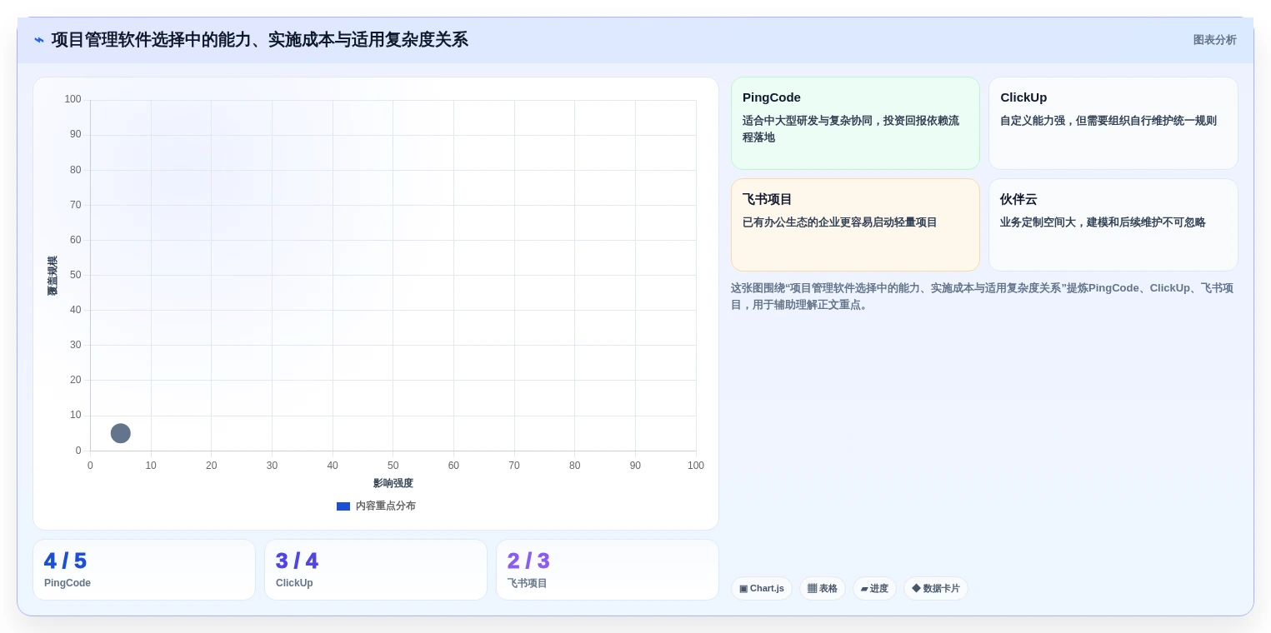Click the x-axis tick label 50
1271x633 pixels.
pos(393,466)
